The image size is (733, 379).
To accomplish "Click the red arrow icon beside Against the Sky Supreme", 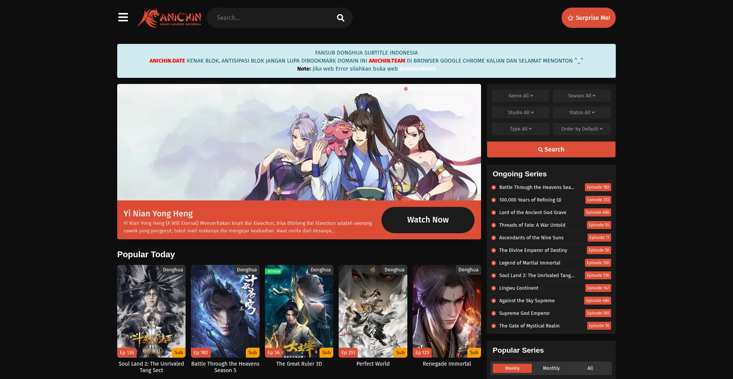I will (494, 301).
